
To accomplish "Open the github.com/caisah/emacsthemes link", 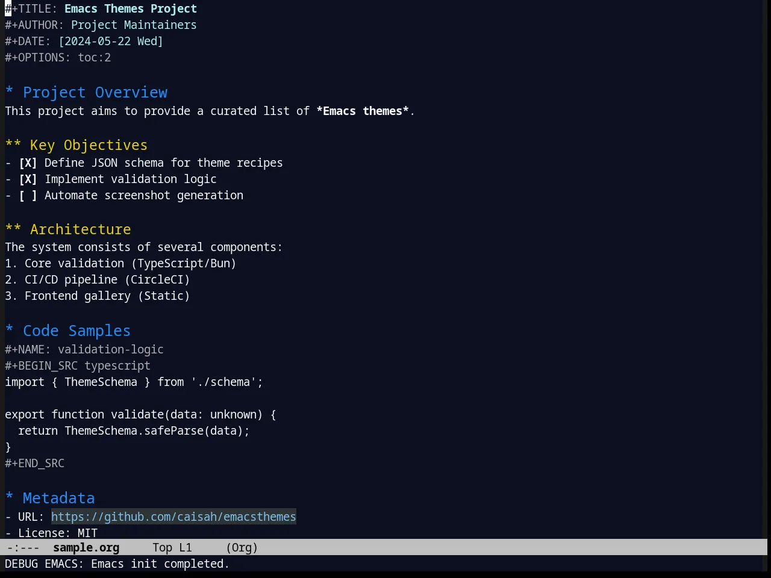I will 173,517.
